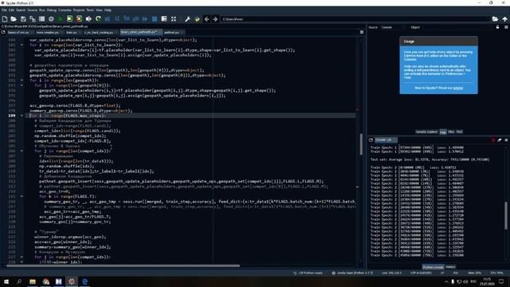
Task: Open the notification center icon
Action: tap(501, 281)
